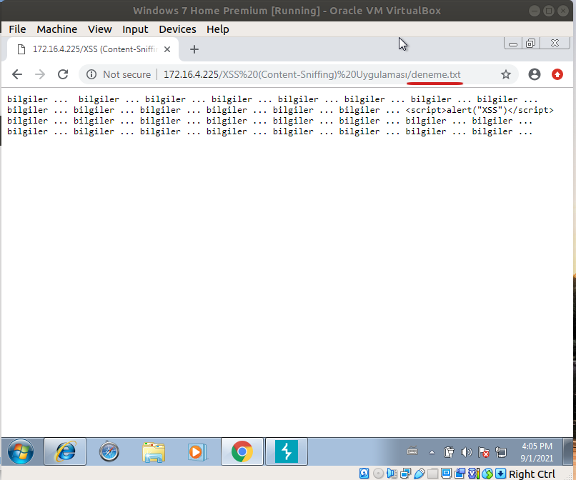
Task: Click the Right Ctrl host key indicator
Action: (x=532, y=474)
